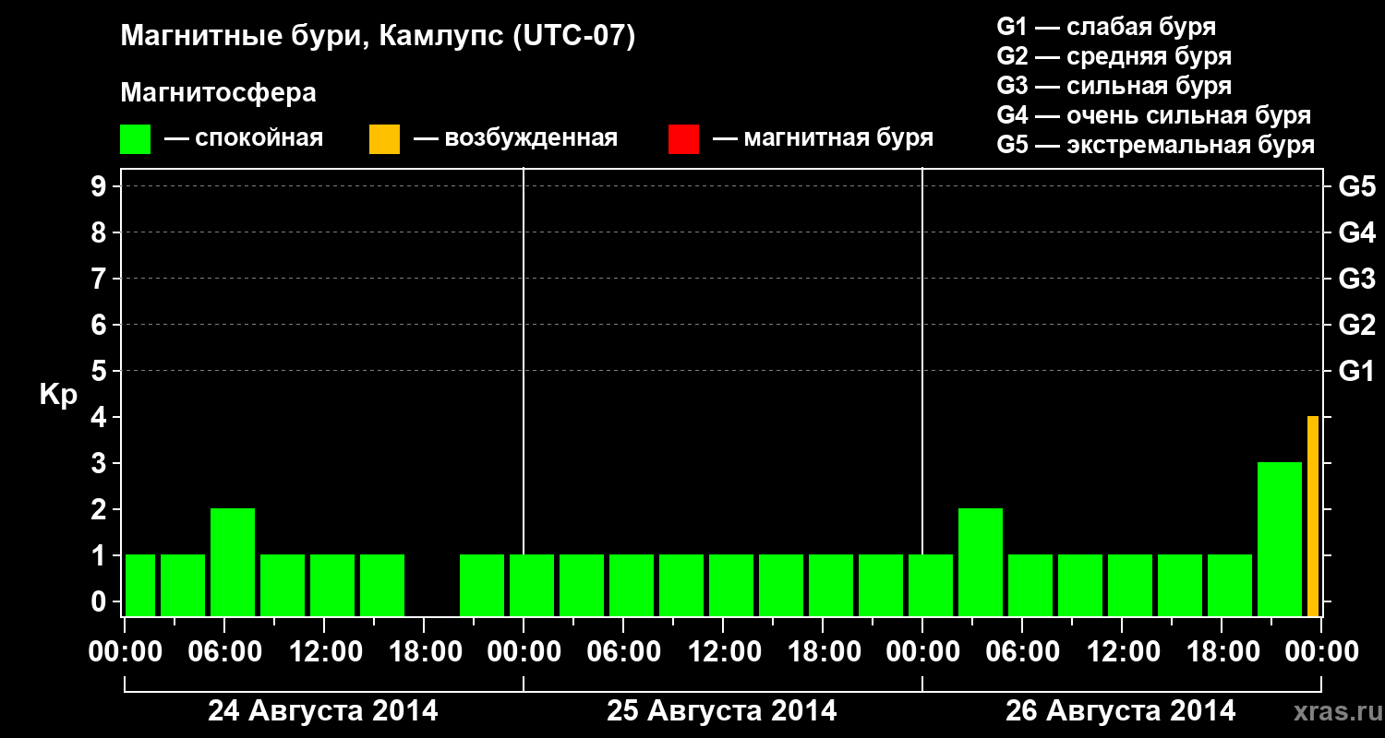This screenshot has height=738, width=1385.
Task: Click the orange Kp 4 bar
Action: coord(1313,517)
